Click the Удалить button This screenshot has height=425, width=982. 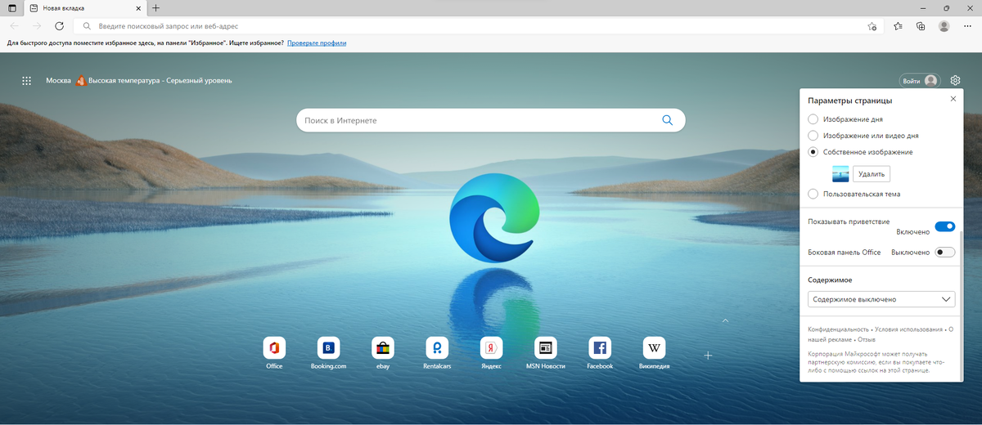point(871,173)
